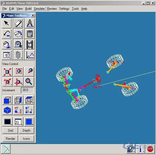156x155 pixels.
Task: Choose the rotate view icon
Action: click(7, 82)
